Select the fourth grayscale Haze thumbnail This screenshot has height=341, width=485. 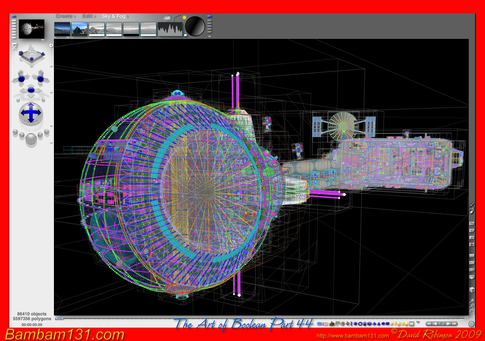coord(114,29)
